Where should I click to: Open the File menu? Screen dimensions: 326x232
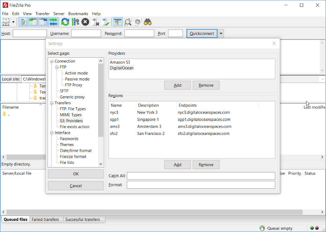(x=5, y=14)
